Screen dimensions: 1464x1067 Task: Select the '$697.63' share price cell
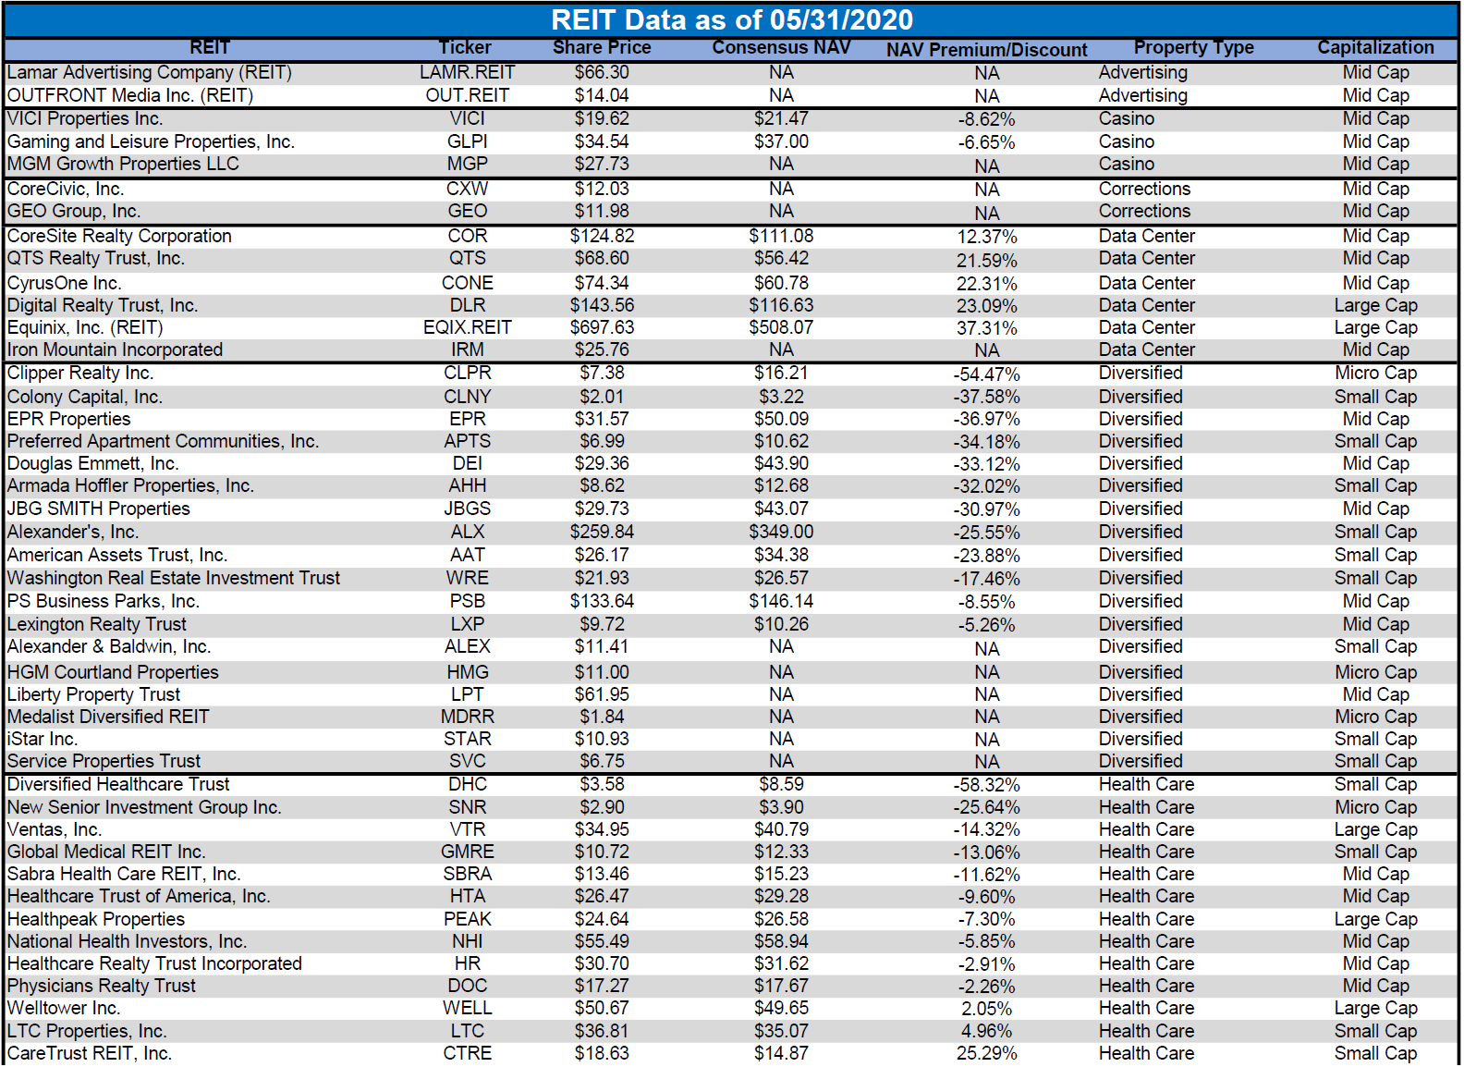(602, 327)
